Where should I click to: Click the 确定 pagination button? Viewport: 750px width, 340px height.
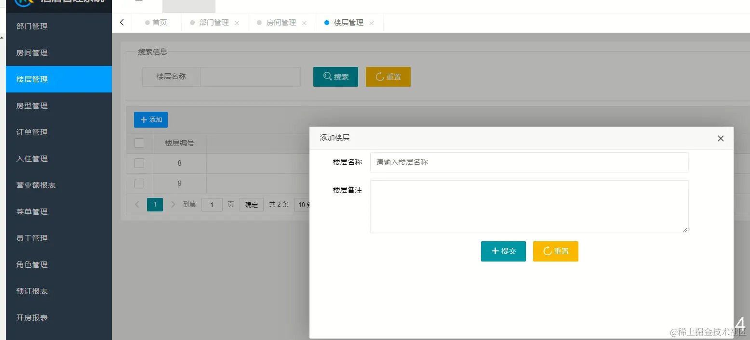[x=252, y=205]
